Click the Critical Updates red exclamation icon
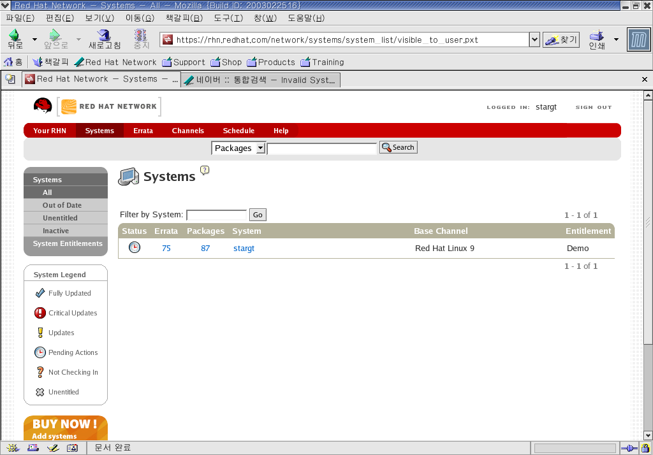The image size is (653, 455). 40,313
